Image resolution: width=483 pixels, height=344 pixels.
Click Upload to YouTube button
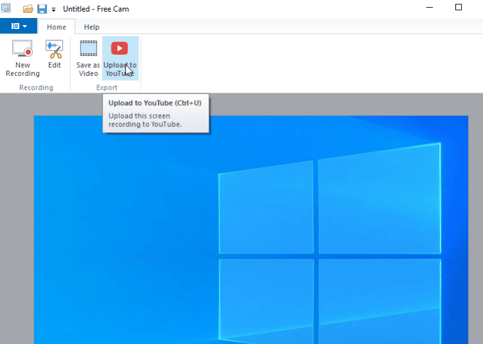click(120, 59)
